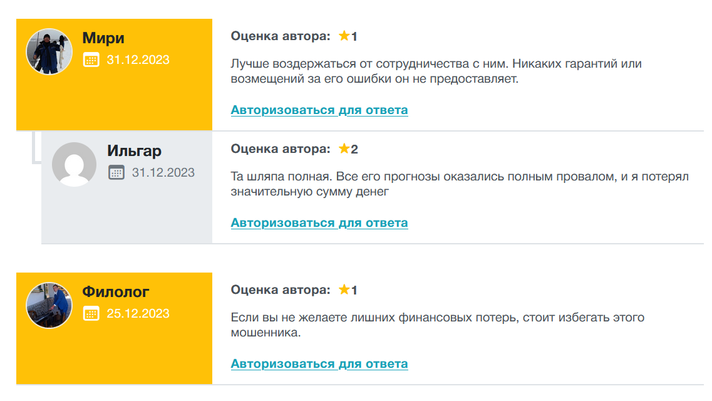Open reply authorization link below Ильгар's comment

tap(319, 222)
